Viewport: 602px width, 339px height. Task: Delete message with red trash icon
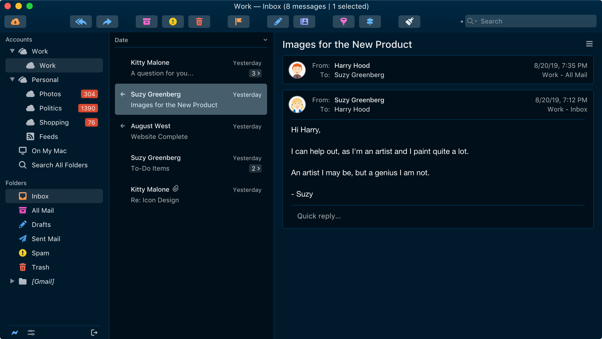click(199, 22)
